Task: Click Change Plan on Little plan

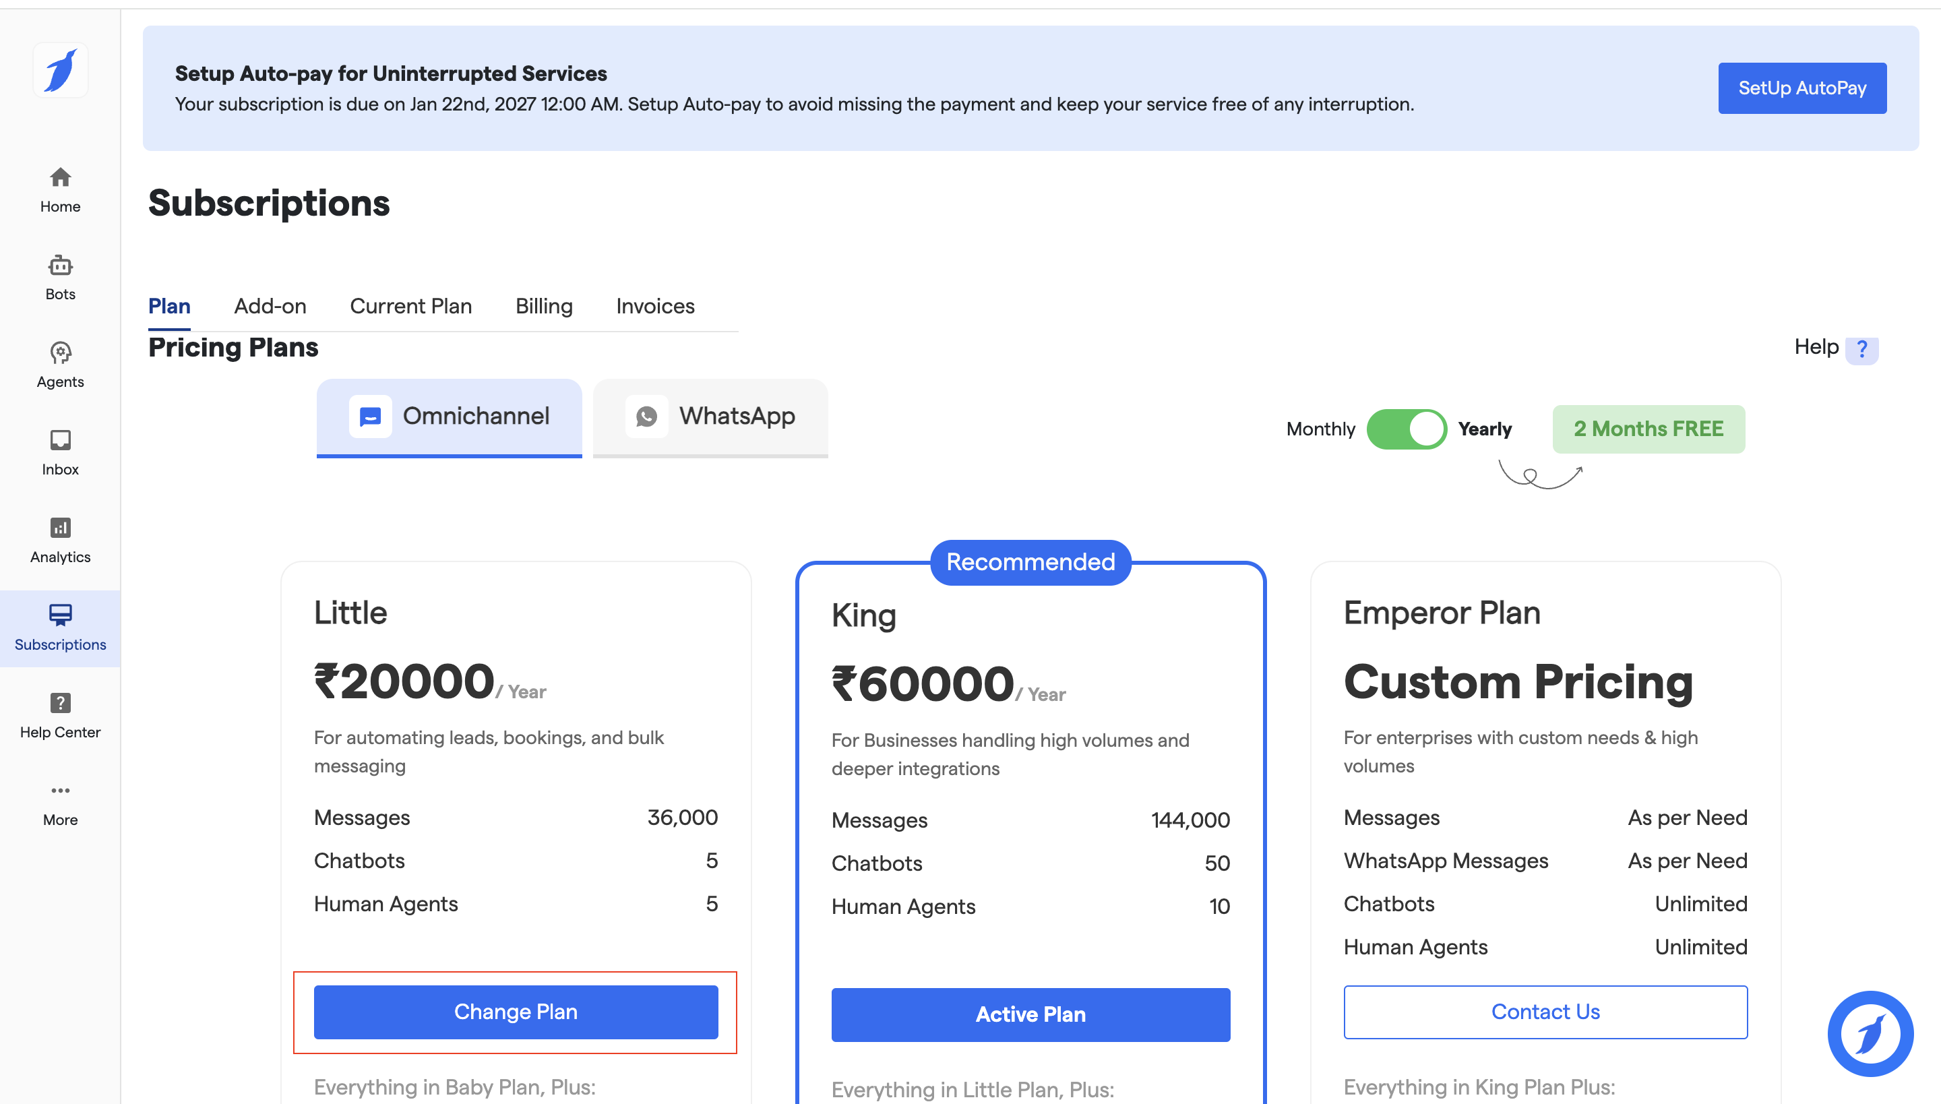Action: [516, 1012]
